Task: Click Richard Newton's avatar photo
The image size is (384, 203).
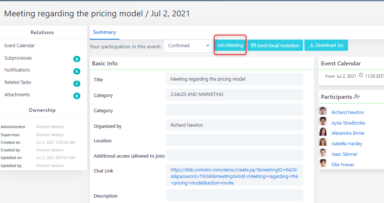Action: pyautogui.click(x=323, y=111)
